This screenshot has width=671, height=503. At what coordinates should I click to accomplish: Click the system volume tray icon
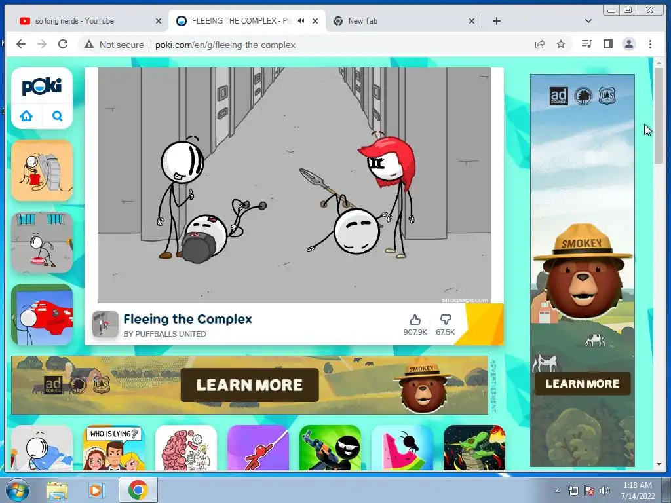[x=604, y=491]
